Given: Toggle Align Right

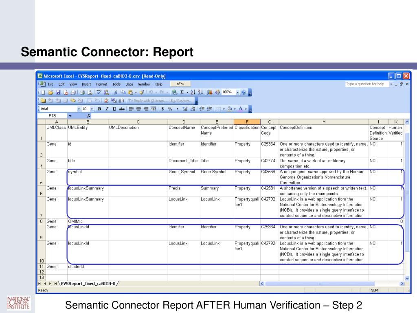Looking at the screenshot, I should tap(146, 109).
